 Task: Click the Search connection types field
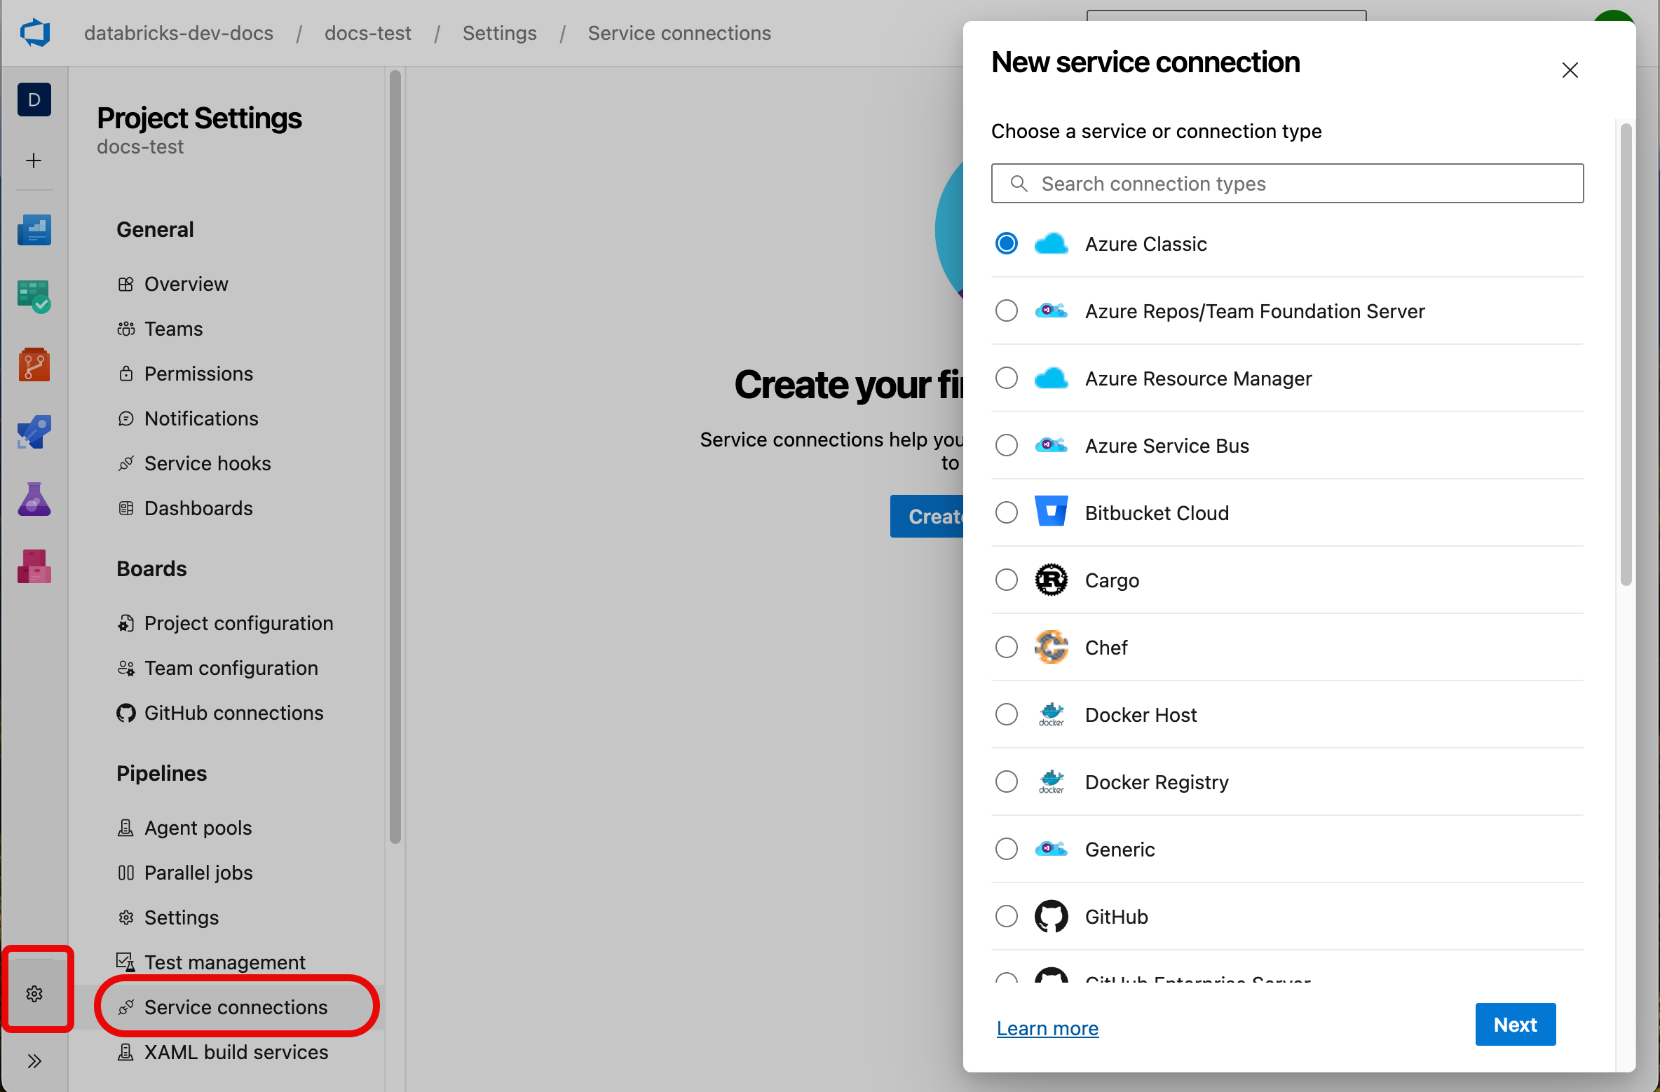(x=1288, y=183)
